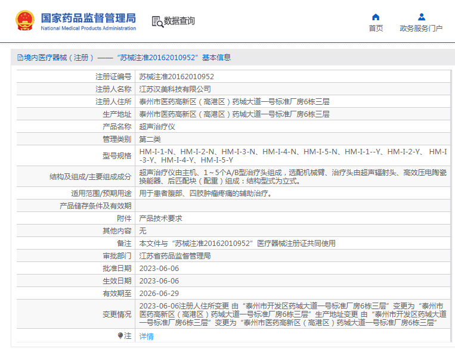The image size is (455, 349).
Task: Click the 注册人名称 row label
Action: point(113,89)
